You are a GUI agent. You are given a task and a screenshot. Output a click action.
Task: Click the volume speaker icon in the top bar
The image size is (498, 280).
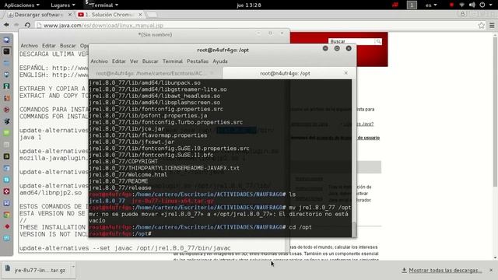(x=472, y=5)
